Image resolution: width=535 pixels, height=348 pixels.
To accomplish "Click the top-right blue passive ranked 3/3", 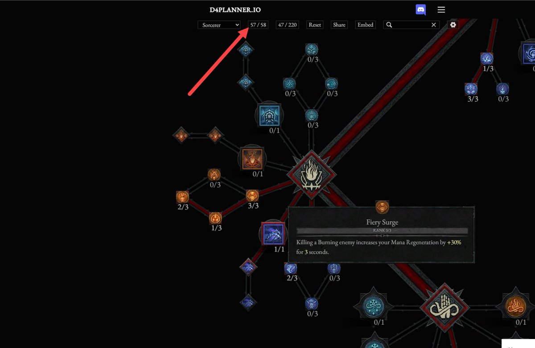I will point(471,89).
